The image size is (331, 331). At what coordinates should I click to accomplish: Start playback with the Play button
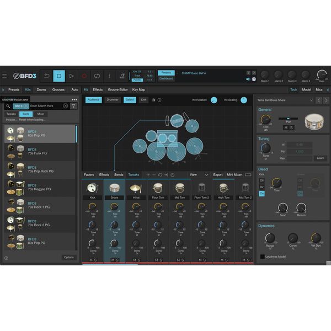72,76
